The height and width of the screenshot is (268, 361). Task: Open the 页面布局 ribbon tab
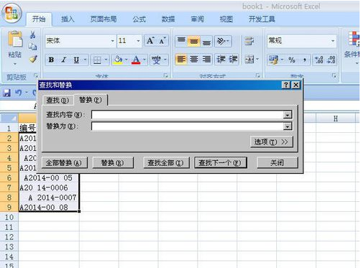point(104,19)
